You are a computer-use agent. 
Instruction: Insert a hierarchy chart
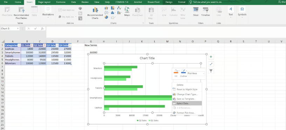[x=113, y=8]
